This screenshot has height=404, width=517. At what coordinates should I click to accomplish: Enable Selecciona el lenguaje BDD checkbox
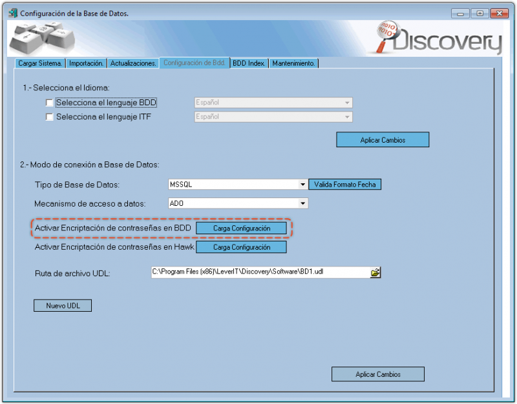pyautogui.click(x=50, y=103)
